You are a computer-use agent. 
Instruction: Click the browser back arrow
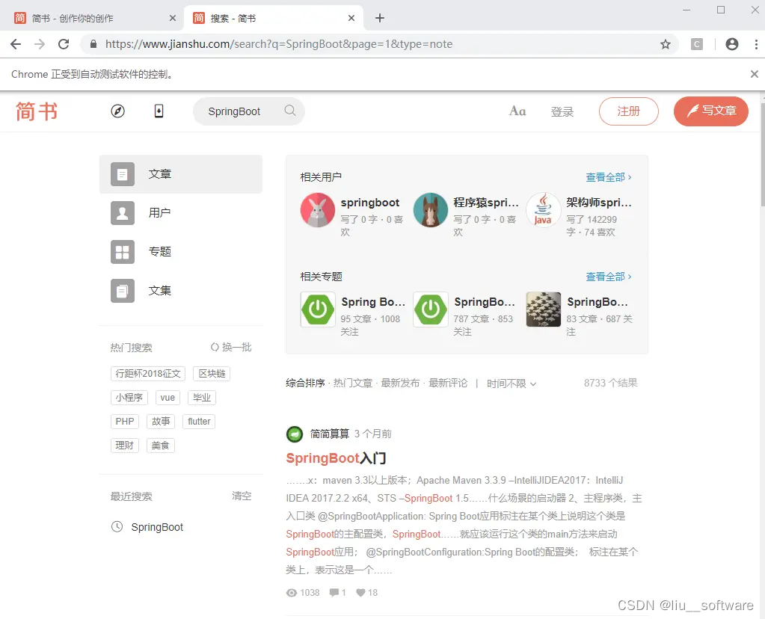(16, 44)
